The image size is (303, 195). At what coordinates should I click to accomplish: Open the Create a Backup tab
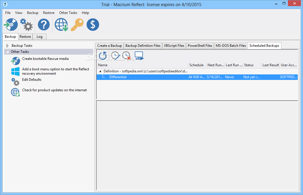pos(109,46)
